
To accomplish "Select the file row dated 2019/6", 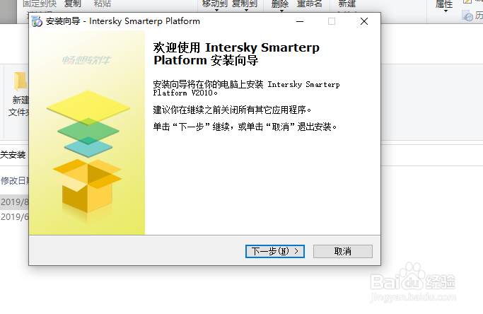I will tap(14, 216).
